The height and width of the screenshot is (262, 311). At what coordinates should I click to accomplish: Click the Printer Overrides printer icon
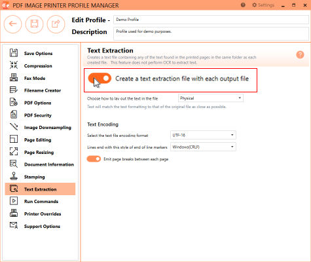coord(14,214)
